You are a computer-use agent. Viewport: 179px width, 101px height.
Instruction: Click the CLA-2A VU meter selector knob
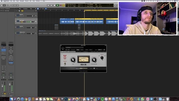(102, 58)
